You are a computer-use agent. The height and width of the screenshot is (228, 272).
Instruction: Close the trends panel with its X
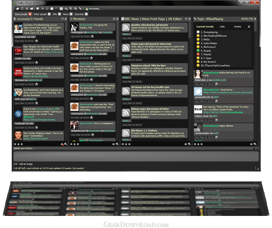coord(249,27)
